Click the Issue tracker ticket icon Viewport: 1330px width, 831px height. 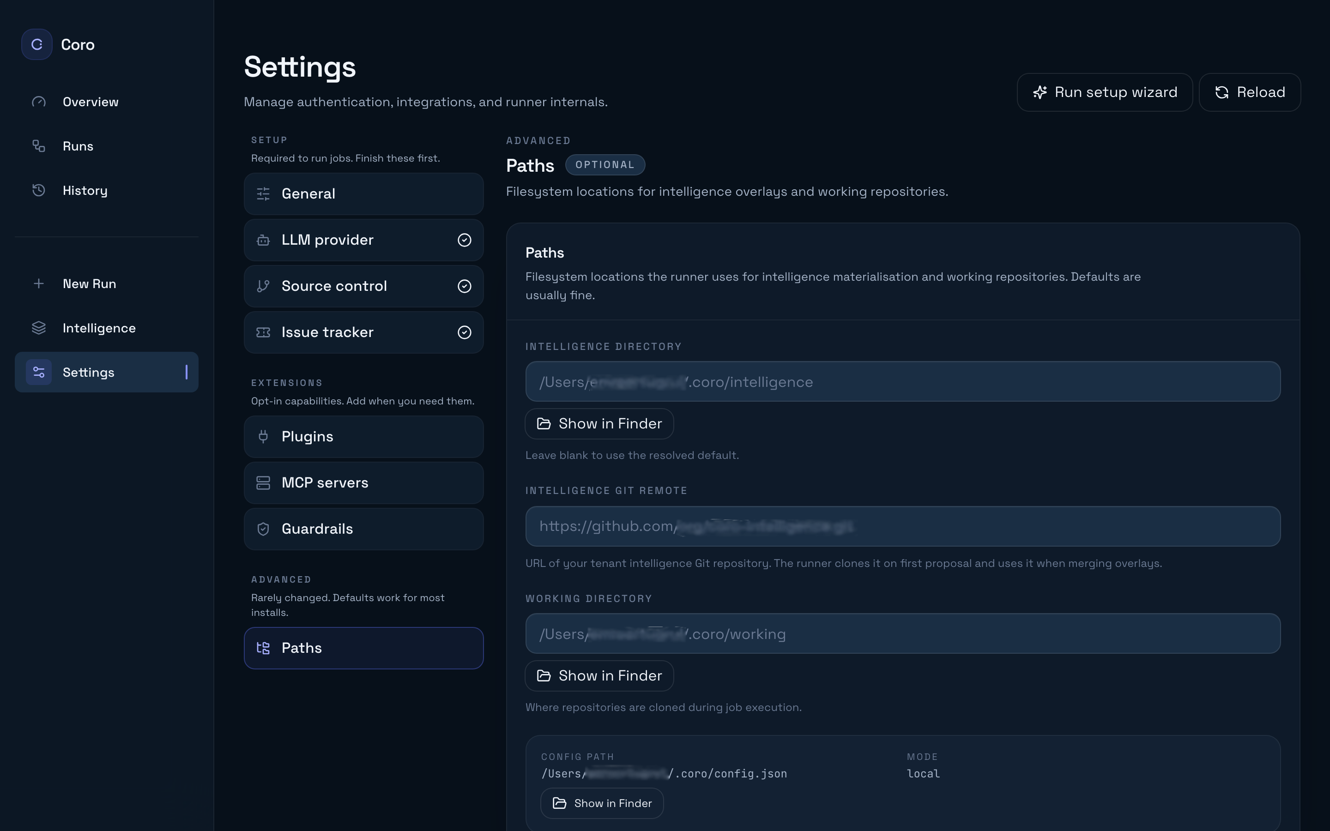coord(263,332)
